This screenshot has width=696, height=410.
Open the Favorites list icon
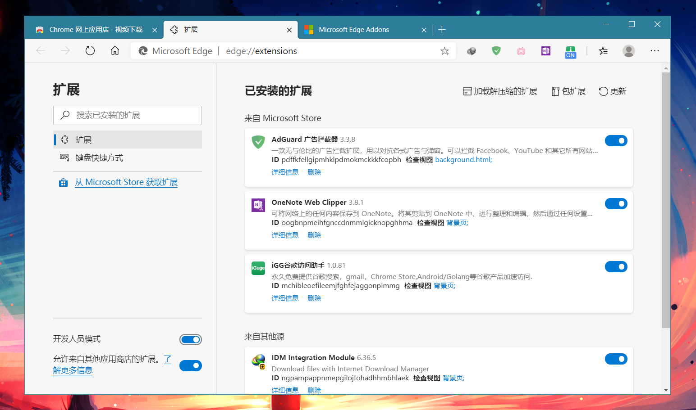click(603, 51)
